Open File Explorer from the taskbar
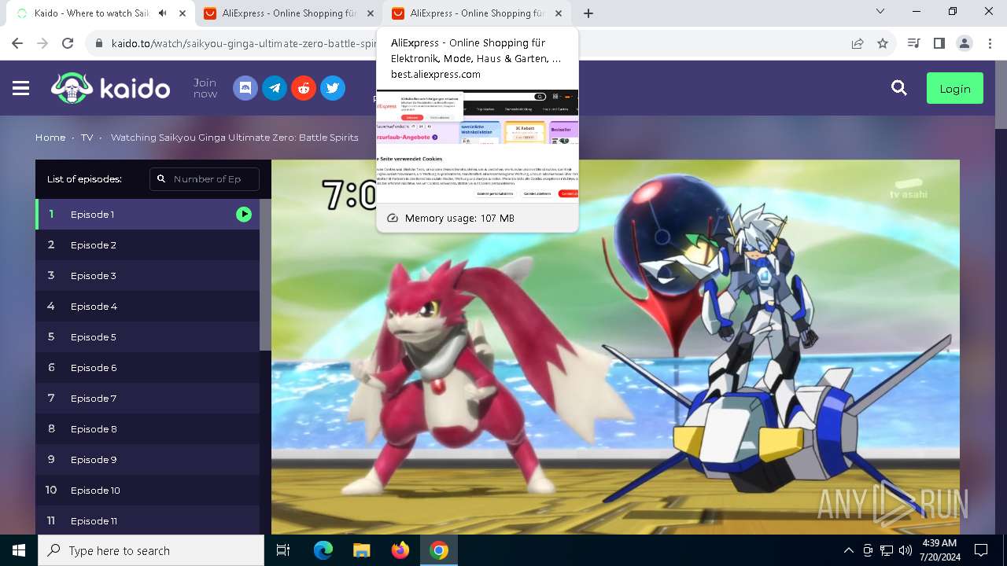1007x566 pixels. click(361, 550)
